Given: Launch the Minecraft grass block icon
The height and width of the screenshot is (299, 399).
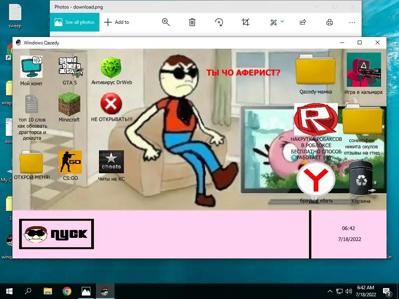Looking at the screenshot, I should tap(69, 104).
